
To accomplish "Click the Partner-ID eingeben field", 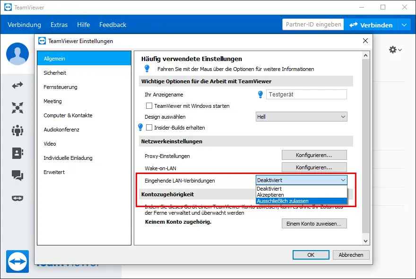I will pos(313,25).
